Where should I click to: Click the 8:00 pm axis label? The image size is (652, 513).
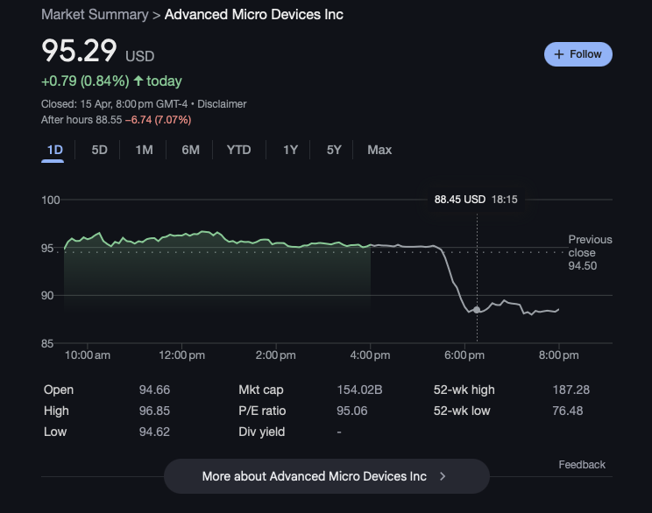(x=558, y=355)
